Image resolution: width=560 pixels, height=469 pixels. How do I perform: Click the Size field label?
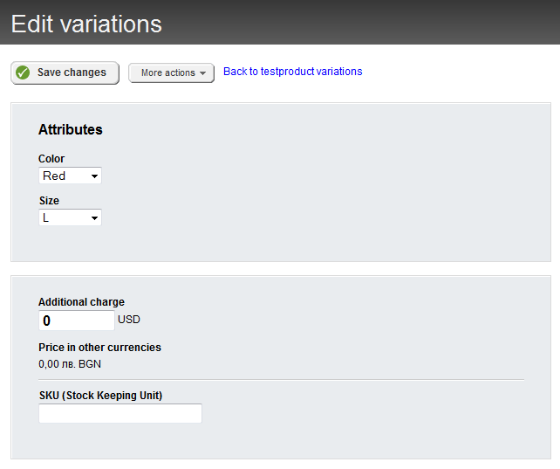(x=49, y=201)
